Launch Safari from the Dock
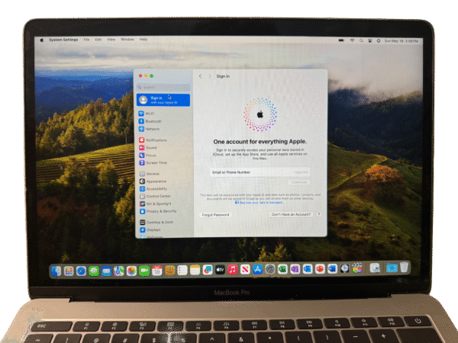The width and height of the screenshot is (458, 343). 81,271
